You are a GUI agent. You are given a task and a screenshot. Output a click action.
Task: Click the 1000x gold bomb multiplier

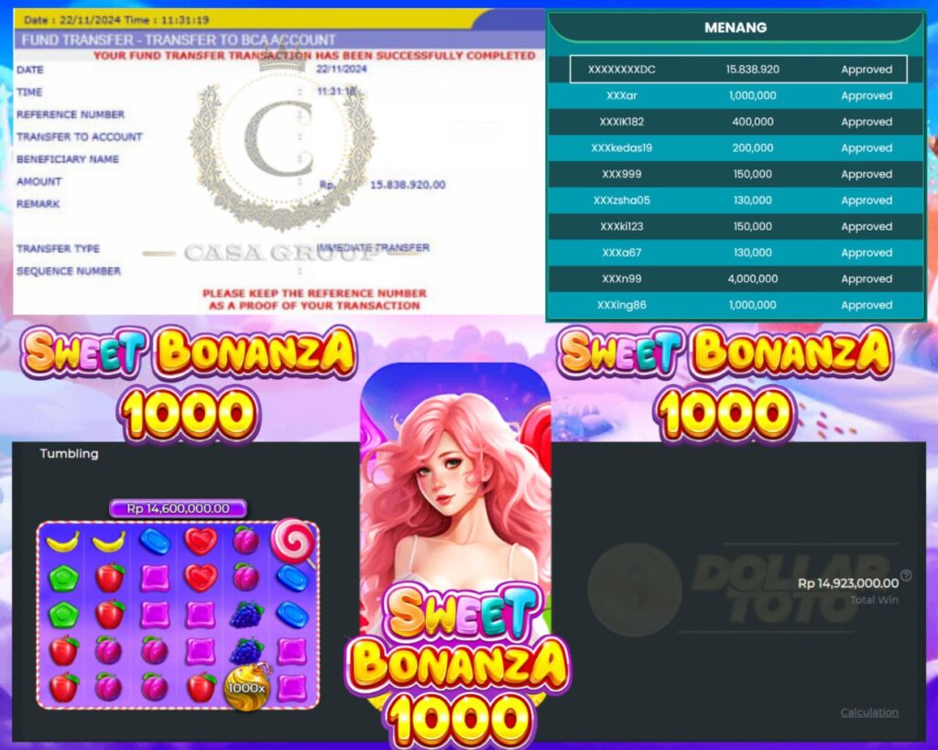coord(247,687)
